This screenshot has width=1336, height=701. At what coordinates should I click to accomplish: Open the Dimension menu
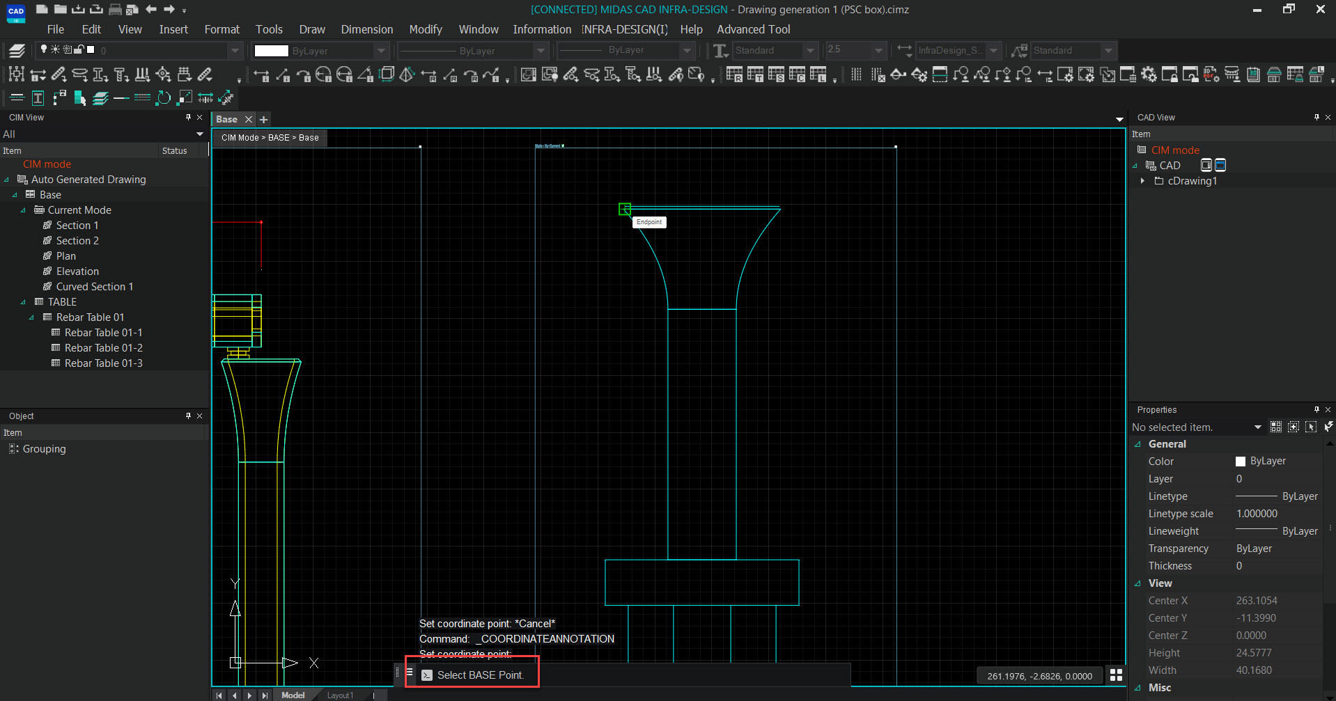[367, 29]
